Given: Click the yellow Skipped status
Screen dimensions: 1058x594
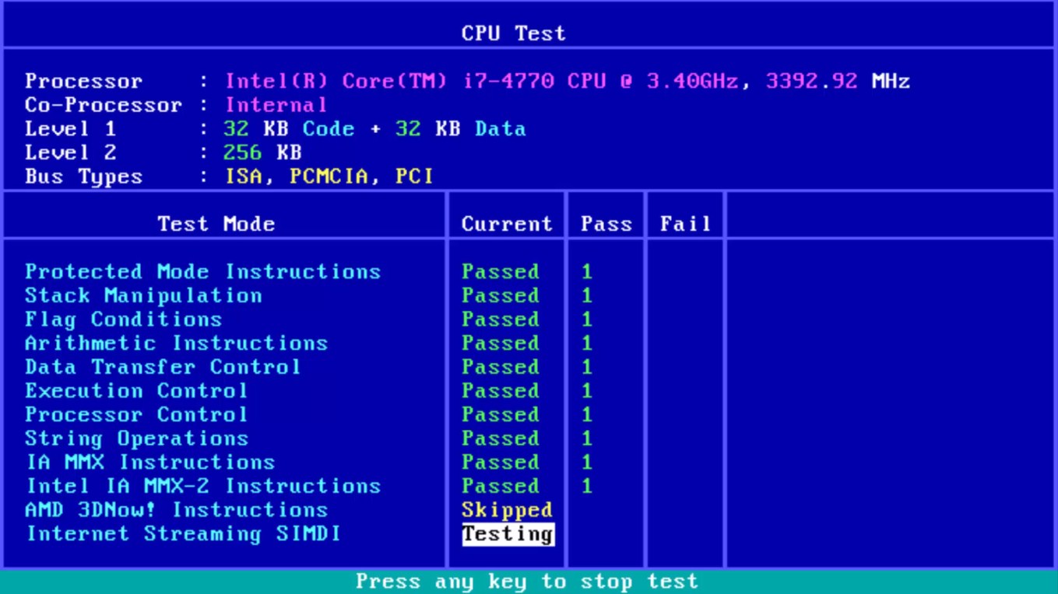Looking at the screenshot, I should tap(507, 510).
